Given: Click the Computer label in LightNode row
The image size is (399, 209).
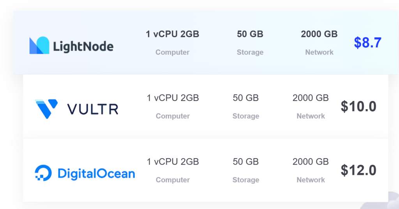Looking at the screenshot, I should pos(173,52).
